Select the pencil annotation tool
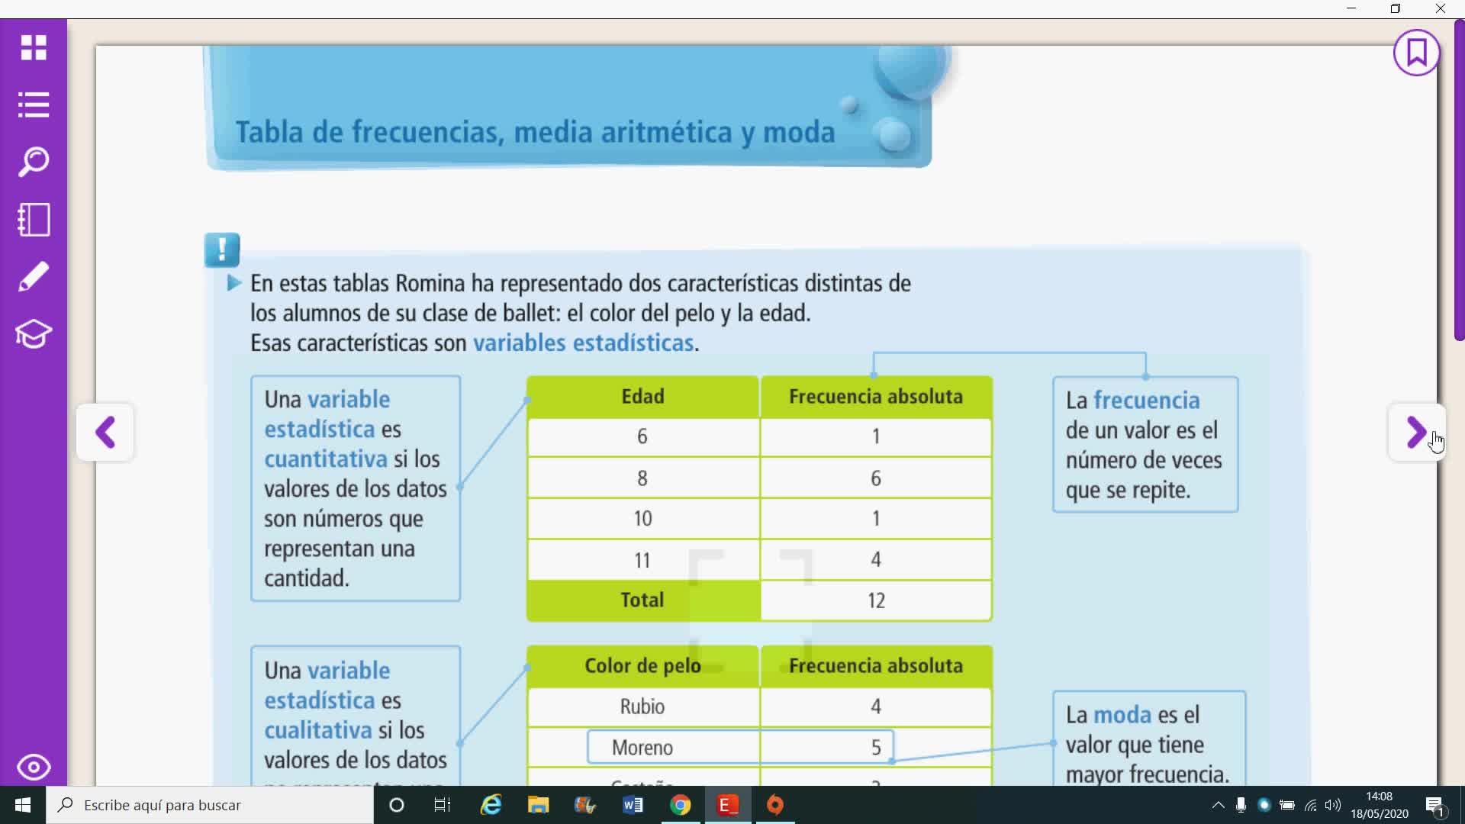 [34, 277]
